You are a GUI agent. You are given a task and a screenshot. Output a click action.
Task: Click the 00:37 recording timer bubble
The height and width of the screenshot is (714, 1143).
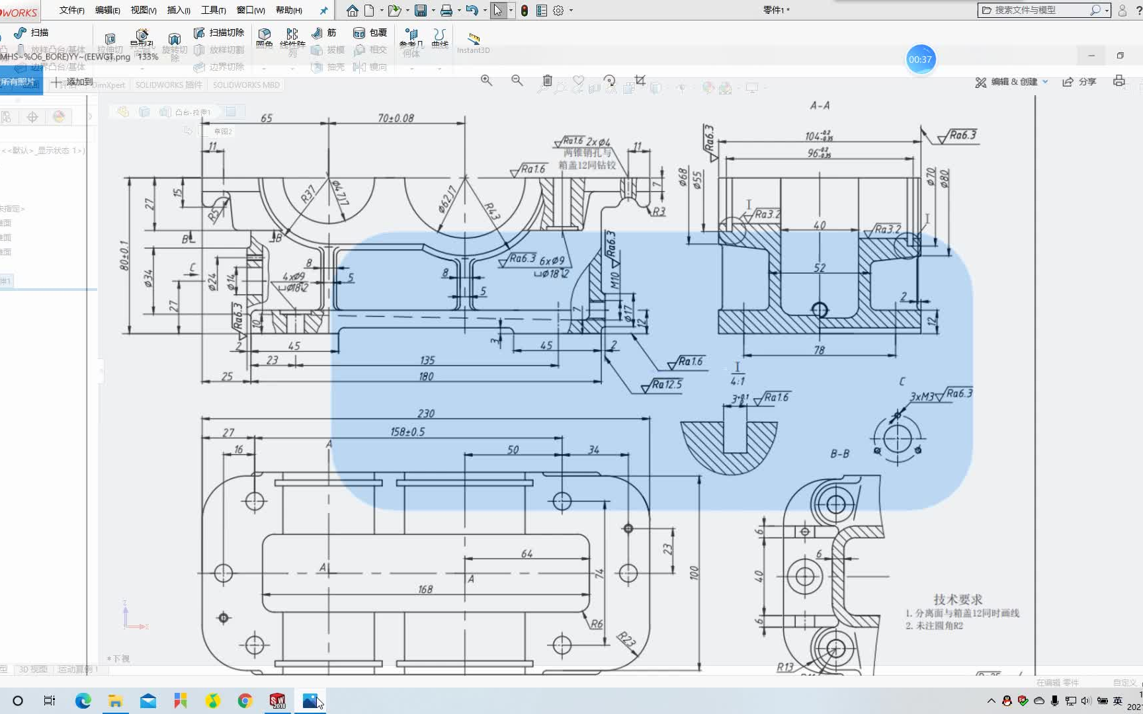920,59
